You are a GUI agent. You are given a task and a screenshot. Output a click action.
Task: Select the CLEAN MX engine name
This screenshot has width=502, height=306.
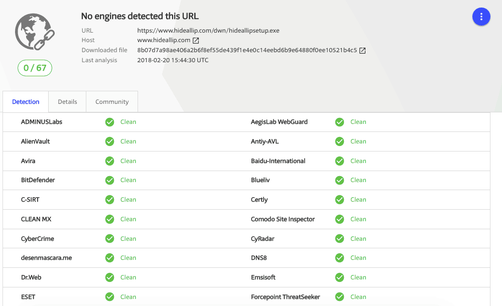point(36,219)
